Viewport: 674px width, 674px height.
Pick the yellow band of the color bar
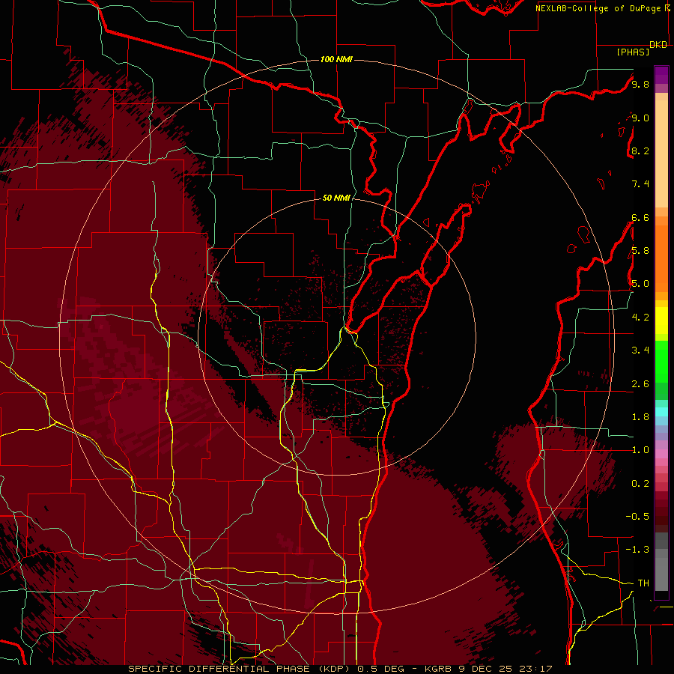point(661,320)
